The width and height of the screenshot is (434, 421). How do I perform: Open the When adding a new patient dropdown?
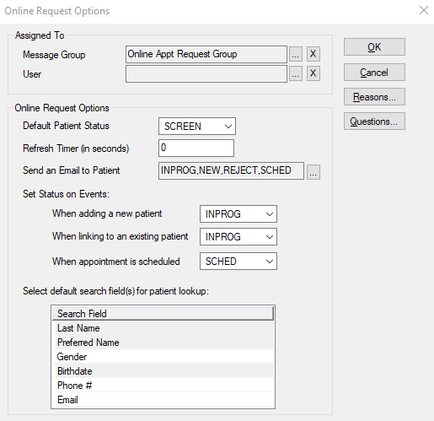tap(238, 214)
